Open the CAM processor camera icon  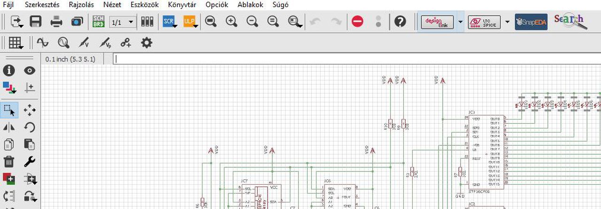pos(77,22)
